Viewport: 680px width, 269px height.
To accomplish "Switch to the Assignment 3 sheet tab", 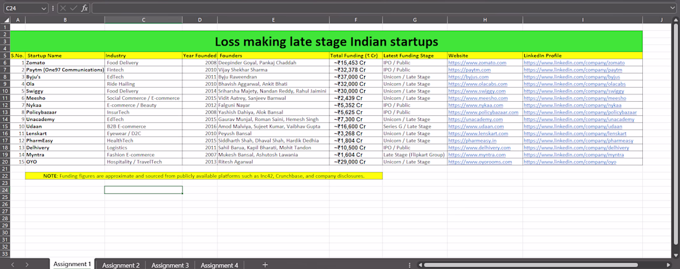I will (170, 265).
